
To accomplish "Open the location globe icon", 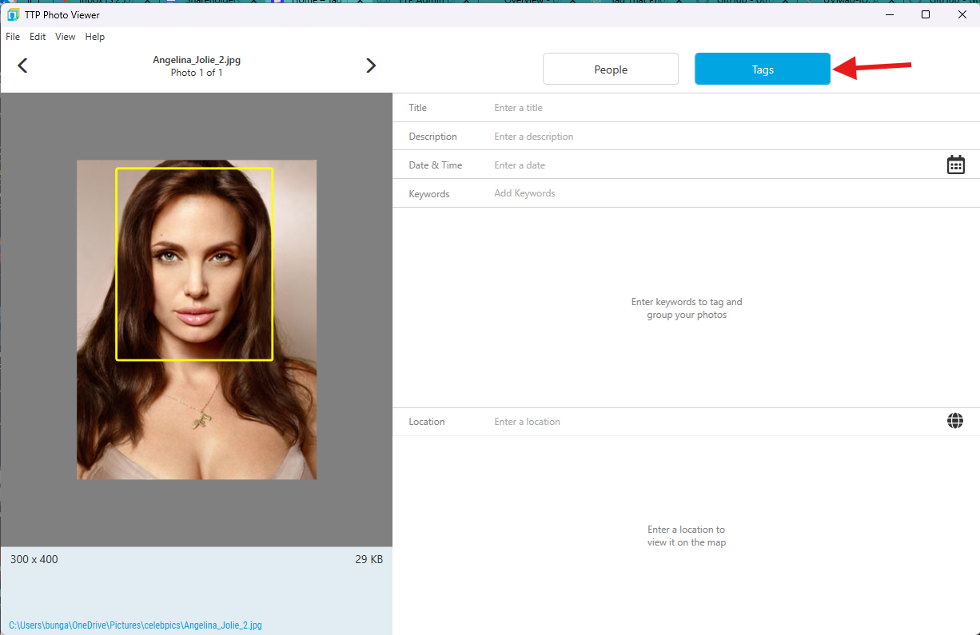I will pyautogui.click(x=955, y=421).
